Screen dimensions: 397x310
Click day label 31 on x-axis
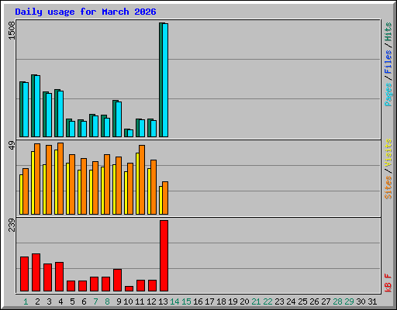coord(372,301)
